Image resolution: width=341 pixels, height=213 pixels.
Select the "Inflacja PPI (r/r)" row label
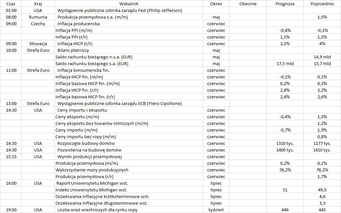71,37
